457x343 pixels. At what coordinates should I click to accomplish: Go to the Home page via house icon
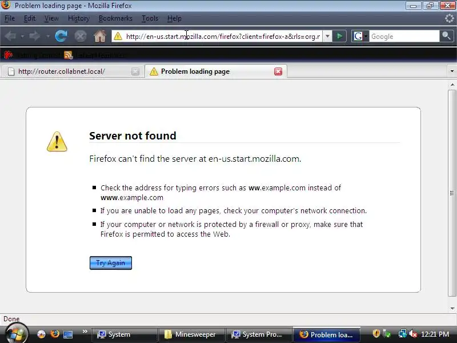[x=99, y=36]
